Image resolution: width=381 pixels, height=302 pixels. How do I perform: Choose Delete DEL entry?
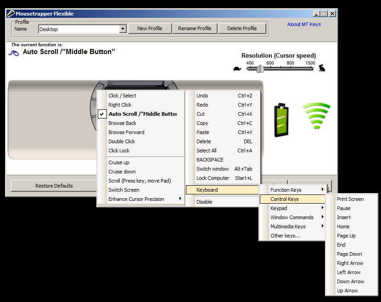(x=223, y=141)
